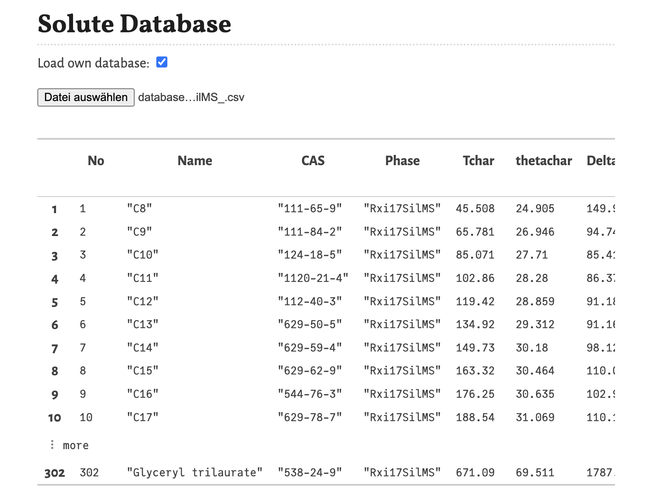Screen dimensions: 666x495
Task: Click the vertical dots icon beside more
Action: tap(52, 445)
